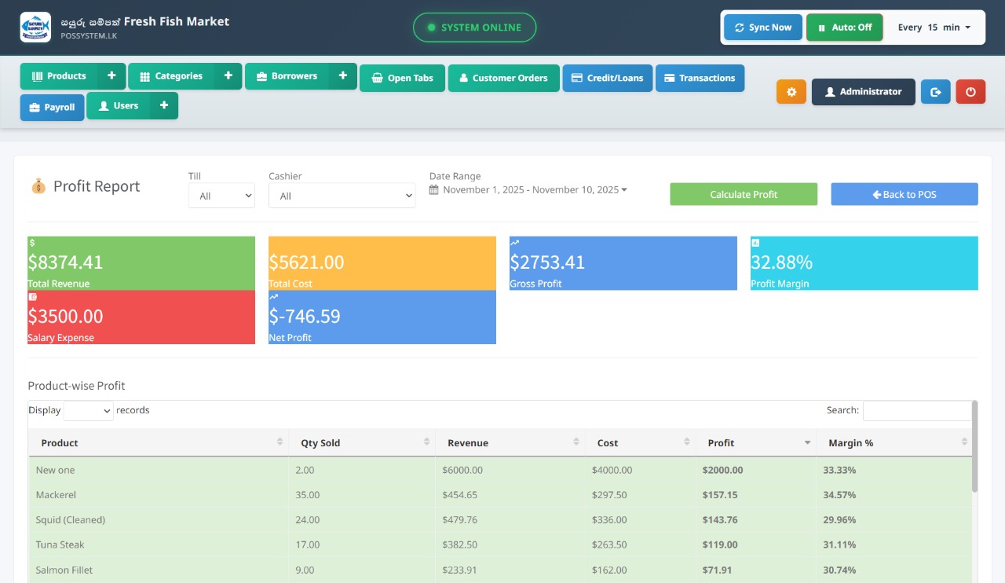Open the Till dropdown
Image resolution: width=1005 pixels, height=583 pixels.
coord(221,196)
